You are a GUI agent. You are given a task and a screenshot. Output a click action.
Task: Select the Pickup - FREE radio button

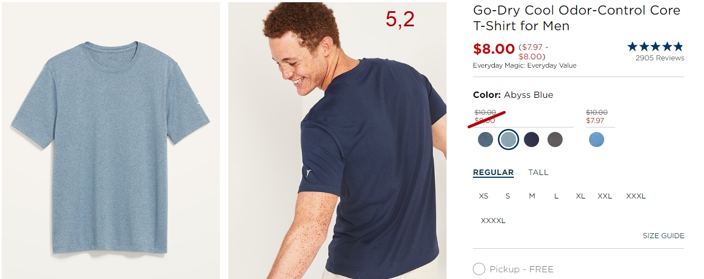(x=478, y=269)
